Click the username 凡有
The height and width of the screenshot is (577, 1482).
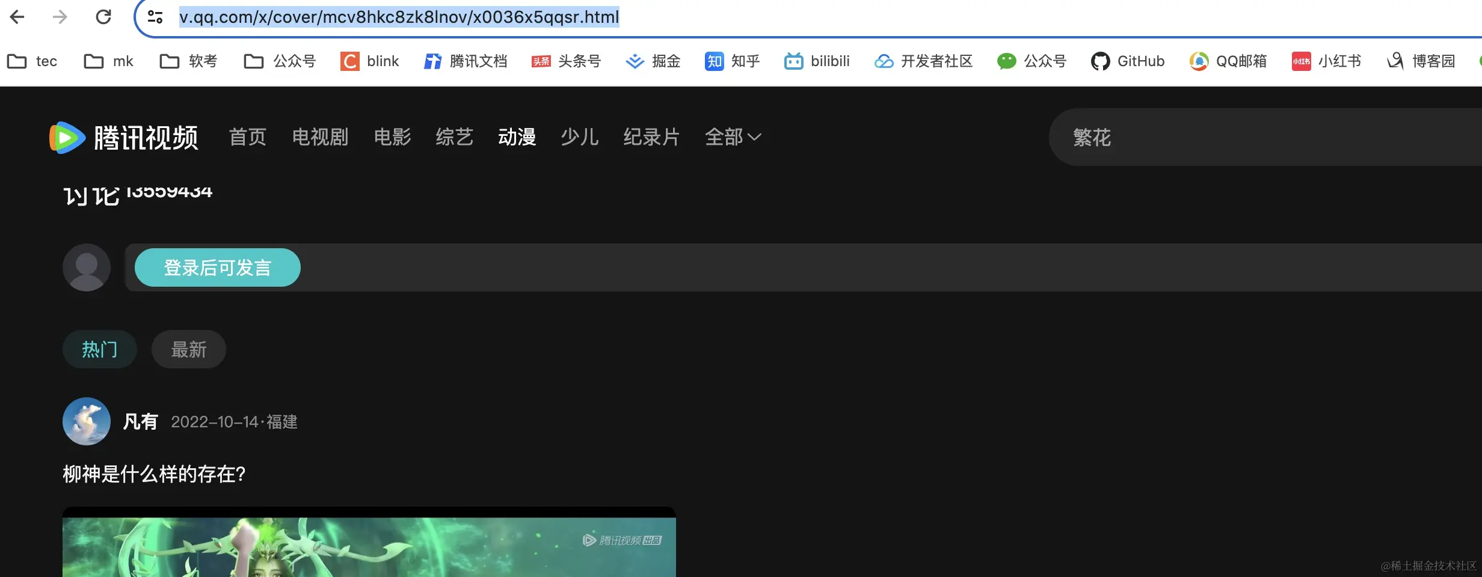[x=141, y=421]
